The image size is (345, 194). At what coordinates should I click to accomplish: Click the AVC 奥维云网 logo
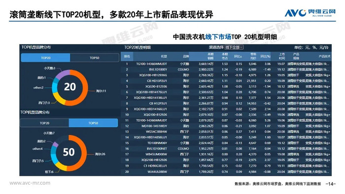[x=310, y=13]
